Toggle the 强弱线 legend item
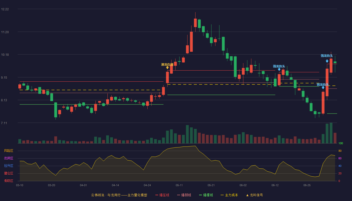 tap(184, 195)
